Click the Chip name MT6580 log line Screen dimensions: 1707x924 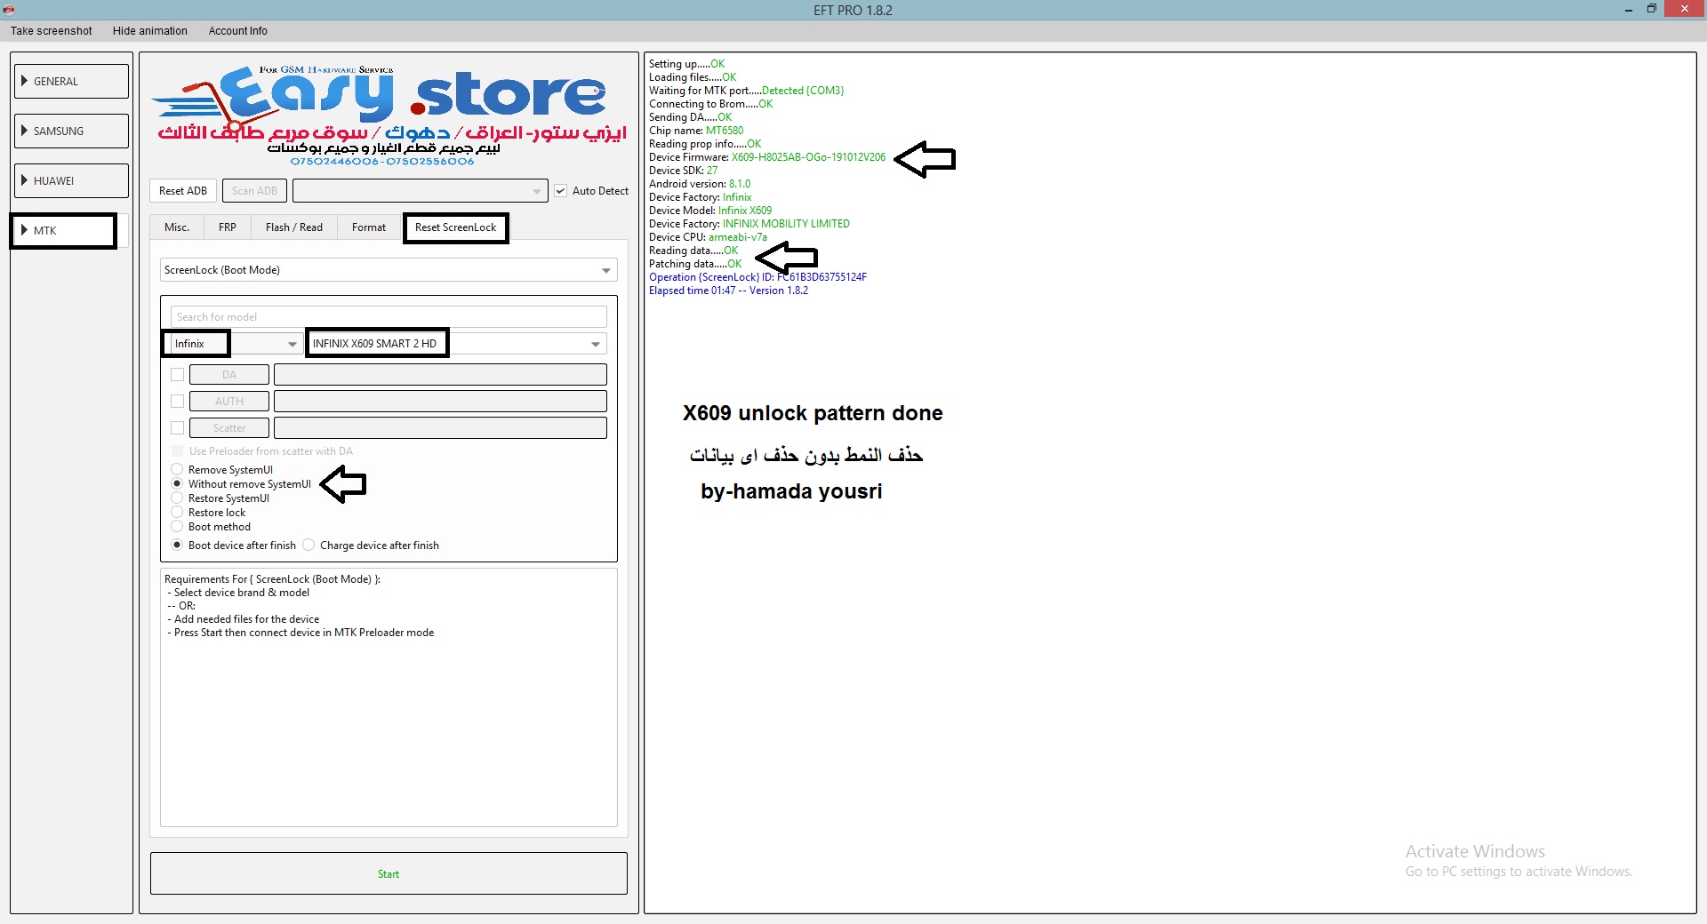(696, 131)
